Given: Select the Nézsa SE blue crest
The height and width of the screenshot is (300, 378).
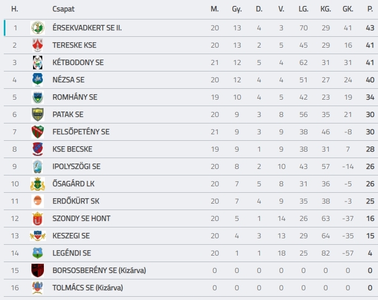Looking at the screenshot, I should click(37, 80).
